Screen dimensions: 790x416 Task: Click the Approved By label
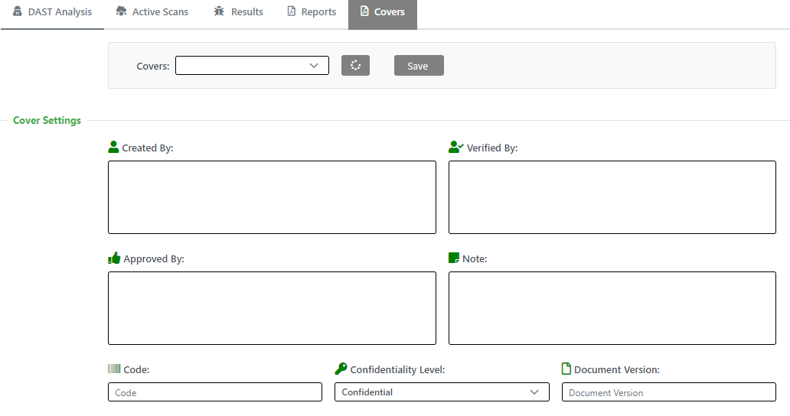coord(154,259)
